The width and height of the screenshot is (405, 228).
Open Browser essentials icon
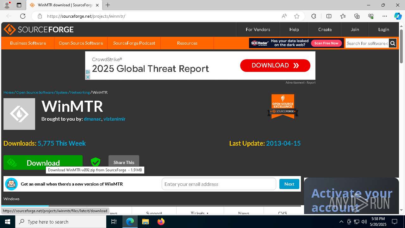pyautogui.click(x=371, y=16)
